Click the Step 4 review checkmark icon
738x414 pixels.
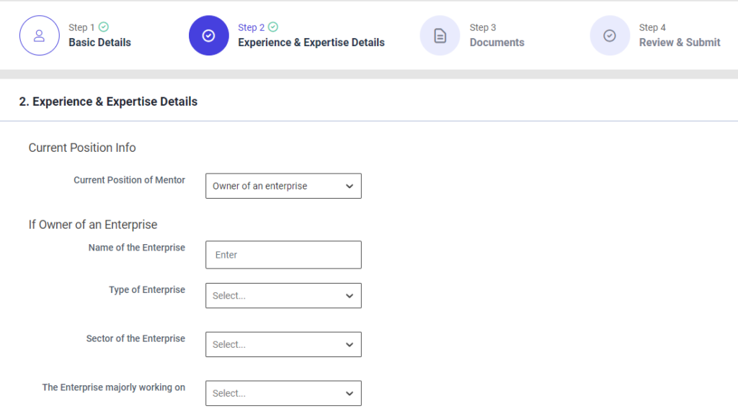coord(610,35)
